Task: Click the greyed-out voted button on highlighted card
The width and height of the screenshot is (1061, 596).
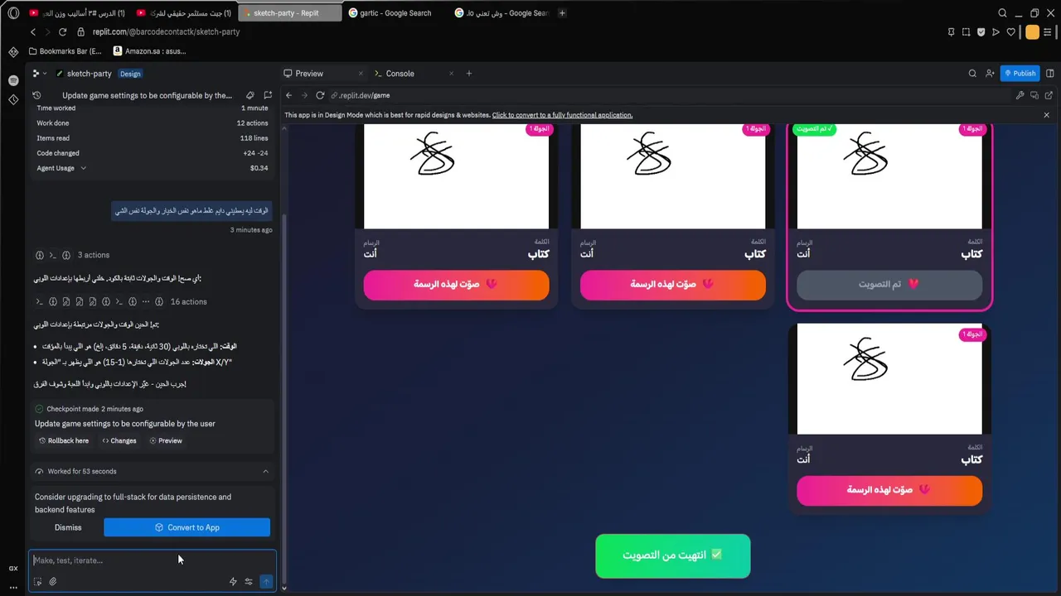Action: 889,284
